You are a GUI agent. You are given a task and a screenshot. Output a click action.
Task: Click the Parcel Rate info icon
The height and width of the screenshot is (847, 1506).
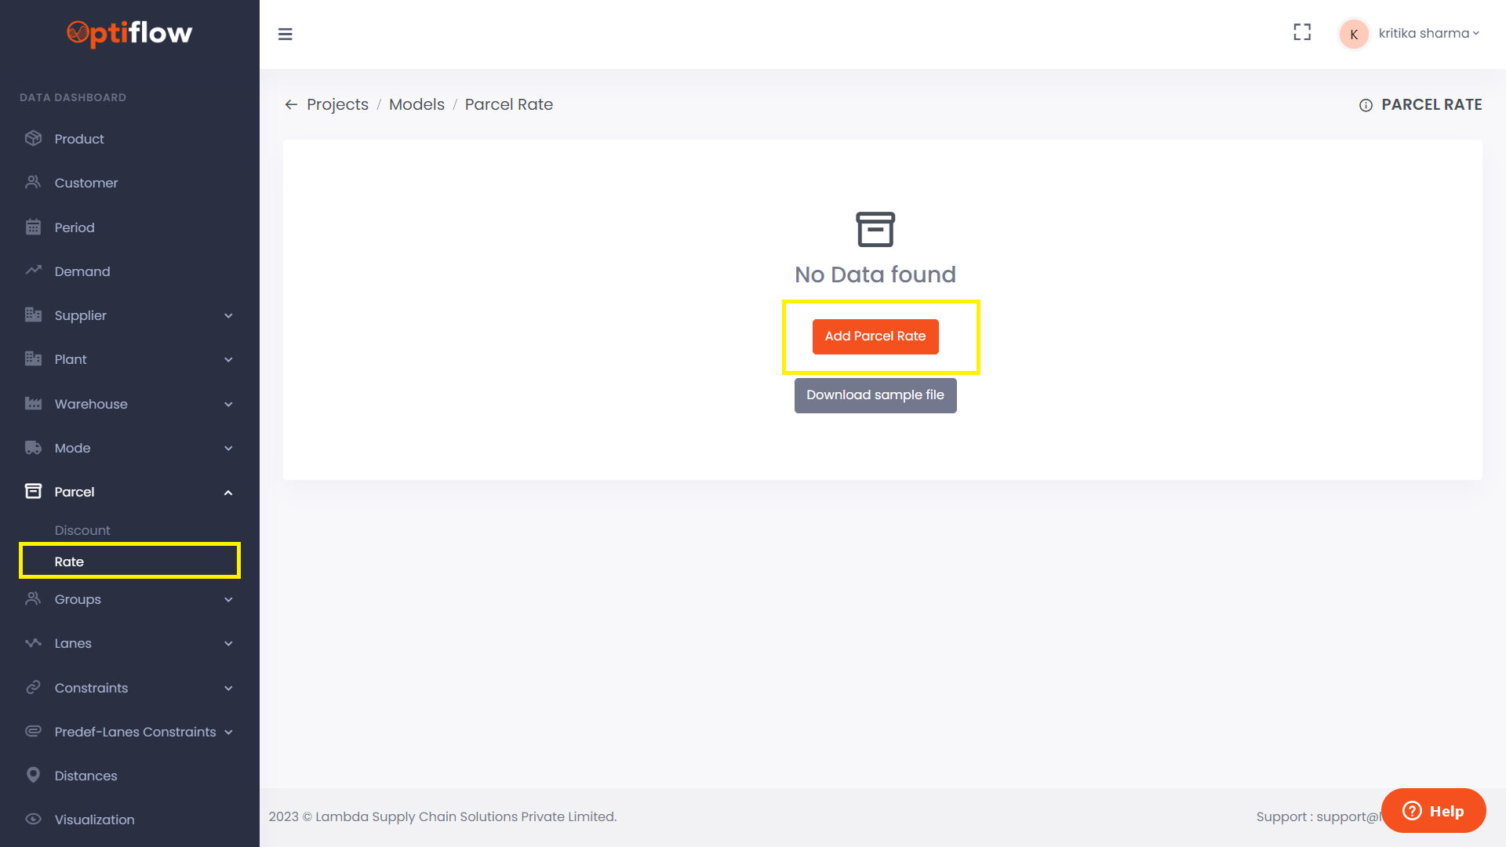pos(1366,105)
